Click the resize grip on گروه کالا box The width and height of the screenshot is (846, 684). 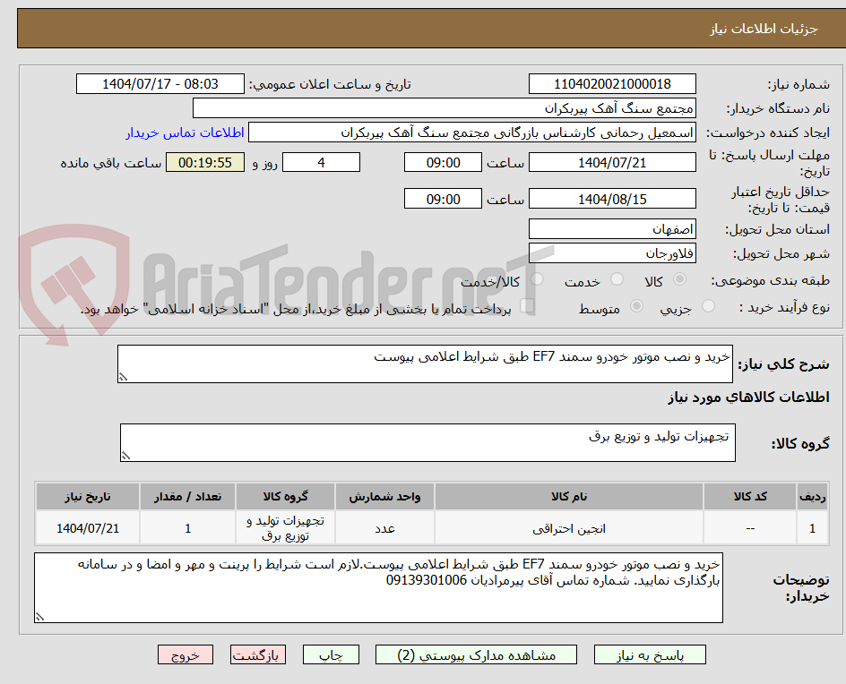(x=126, y=457)
